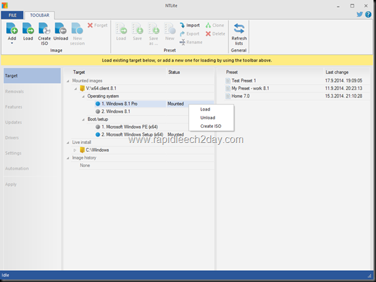Open the FILE menu tab

pyautogui.click(x=12, y=15)
